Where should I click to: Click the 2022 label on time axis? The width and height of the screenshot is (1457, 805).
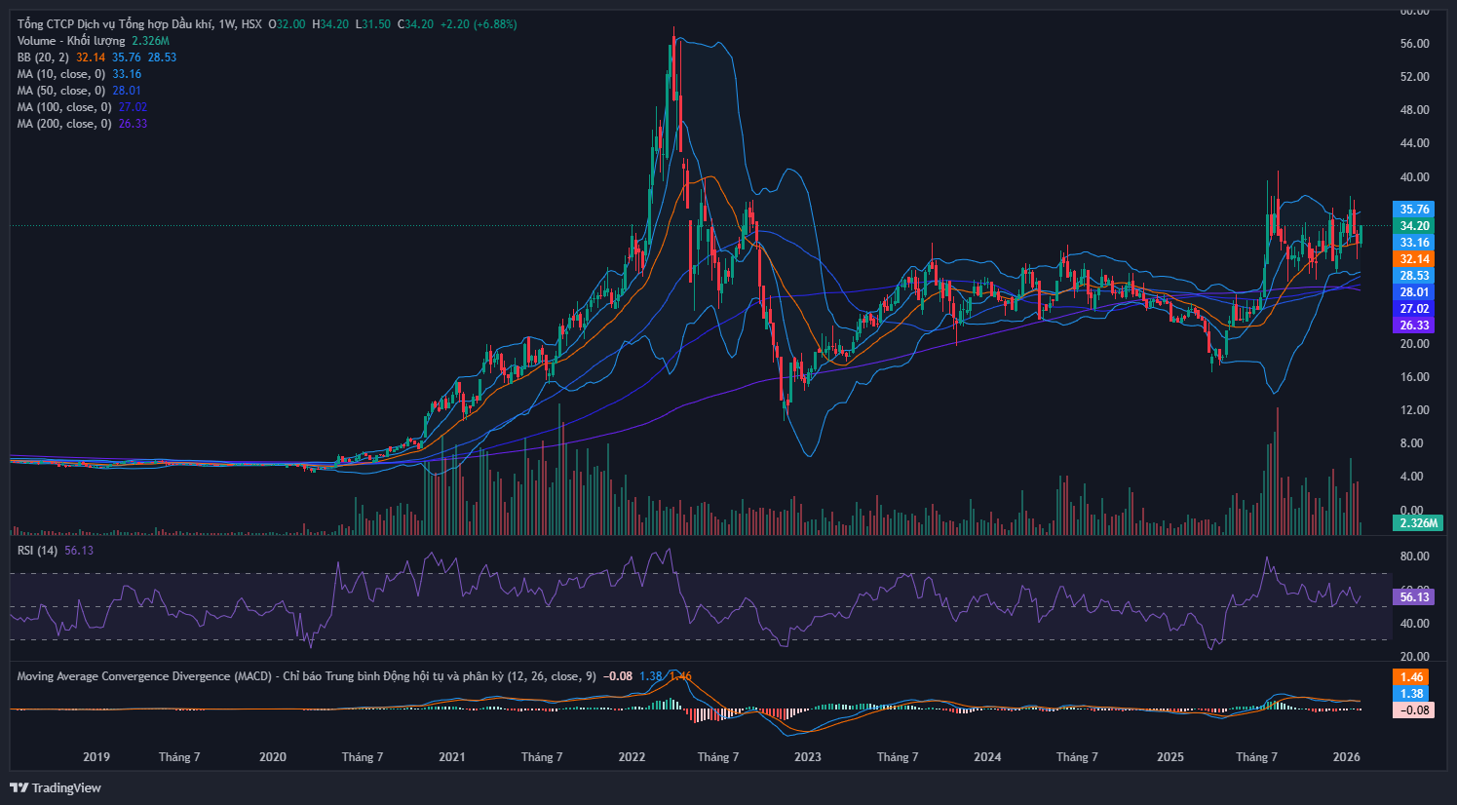(x=632, y=757)
